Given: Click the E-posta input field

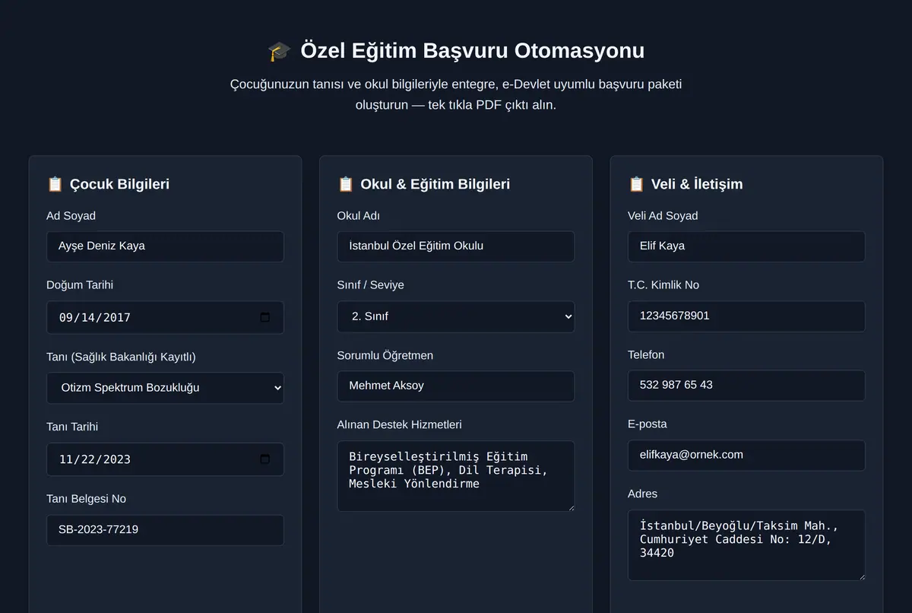Looking at the screenshot, I should [746, 455].
